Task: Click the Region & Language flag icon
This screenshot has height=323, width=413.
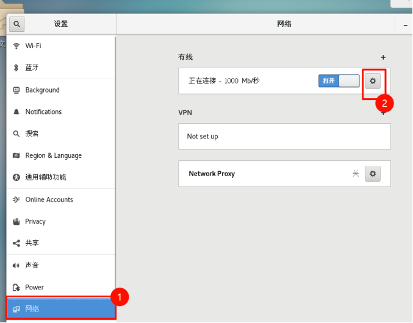Action: 16,155
